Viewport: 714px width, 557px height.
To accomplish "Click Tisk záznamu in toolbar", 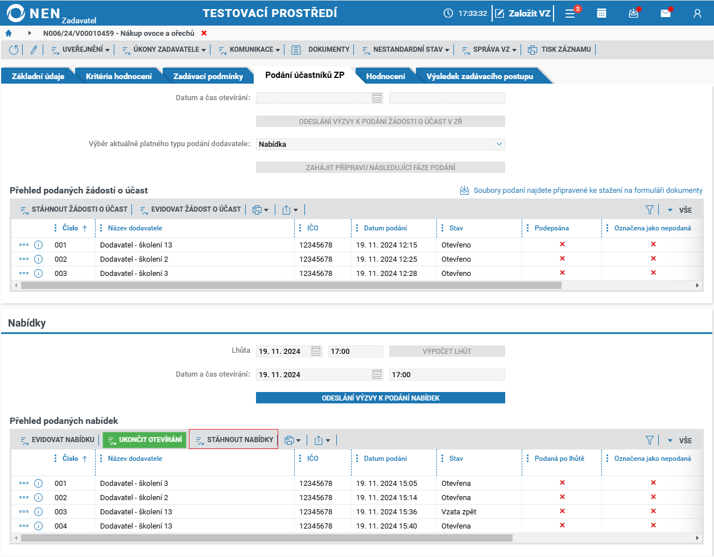I will (559, 49).
